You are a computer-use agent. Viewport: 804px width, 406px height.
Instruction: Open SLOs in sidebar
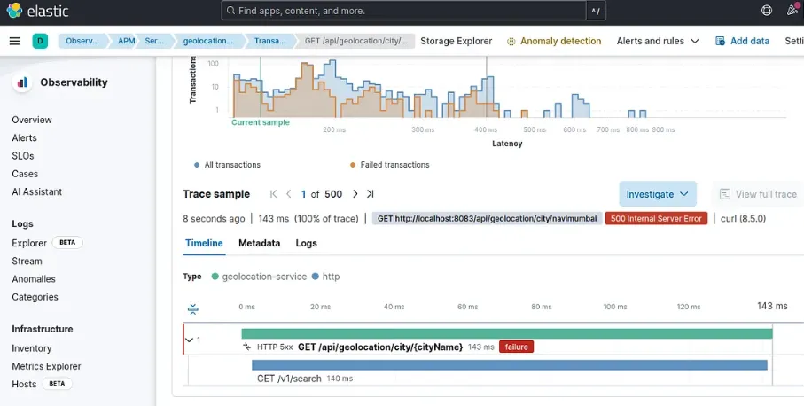[x=22, y=155]
